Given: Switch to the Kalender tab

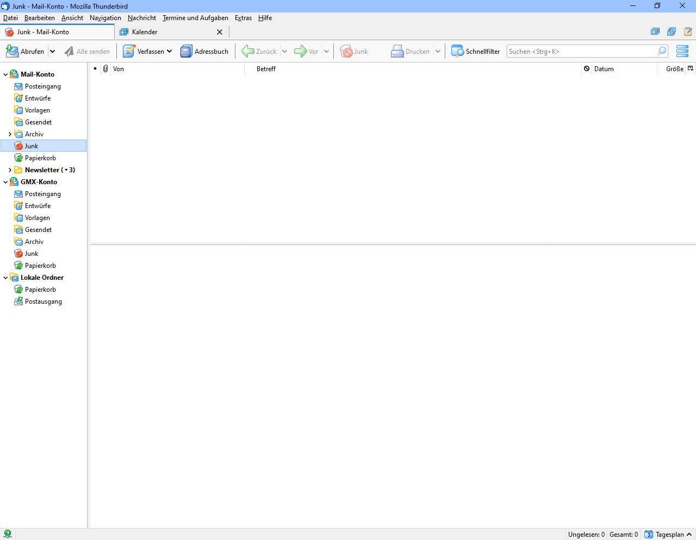Looking at the screenshot, I should [145, 32].
